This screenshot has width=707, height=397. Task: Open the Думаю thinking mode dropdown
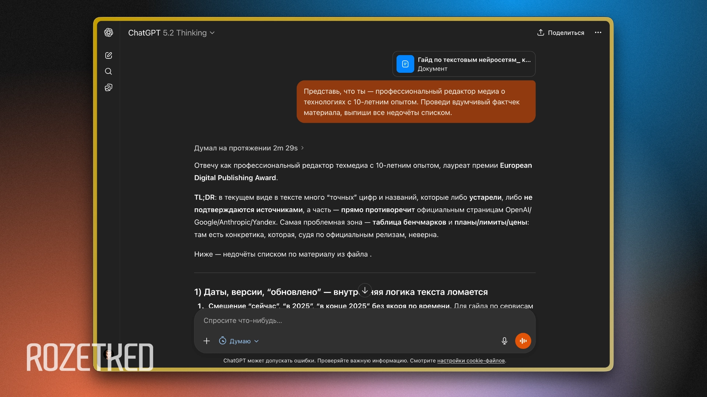click(x=244, y=341)
